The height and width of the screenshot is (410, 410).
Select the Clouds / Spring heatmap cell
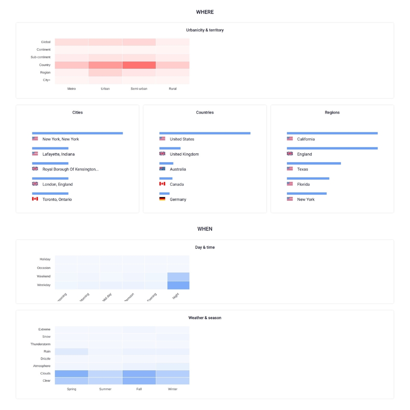pos(71,374)
